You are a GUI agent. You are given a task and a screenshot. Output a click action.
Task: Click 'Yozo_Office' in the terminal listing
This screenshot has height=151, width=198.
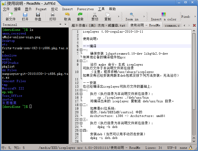tap(12, 96)
